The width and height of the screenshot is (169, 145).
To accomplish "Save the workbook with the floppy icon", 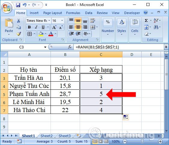I will point(18,5).
